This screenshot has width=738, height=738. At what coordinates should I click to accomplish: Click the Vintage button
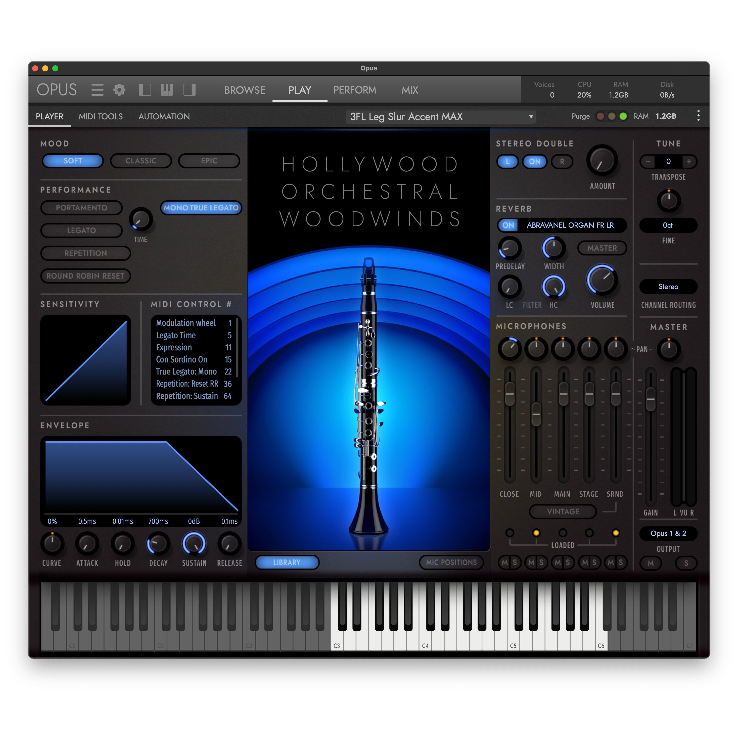[563, 512]
